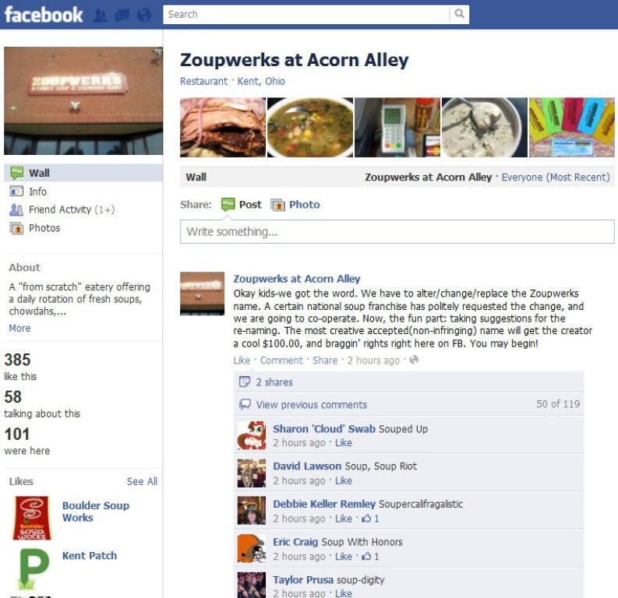Click the green Post share icon

point(228,204)
